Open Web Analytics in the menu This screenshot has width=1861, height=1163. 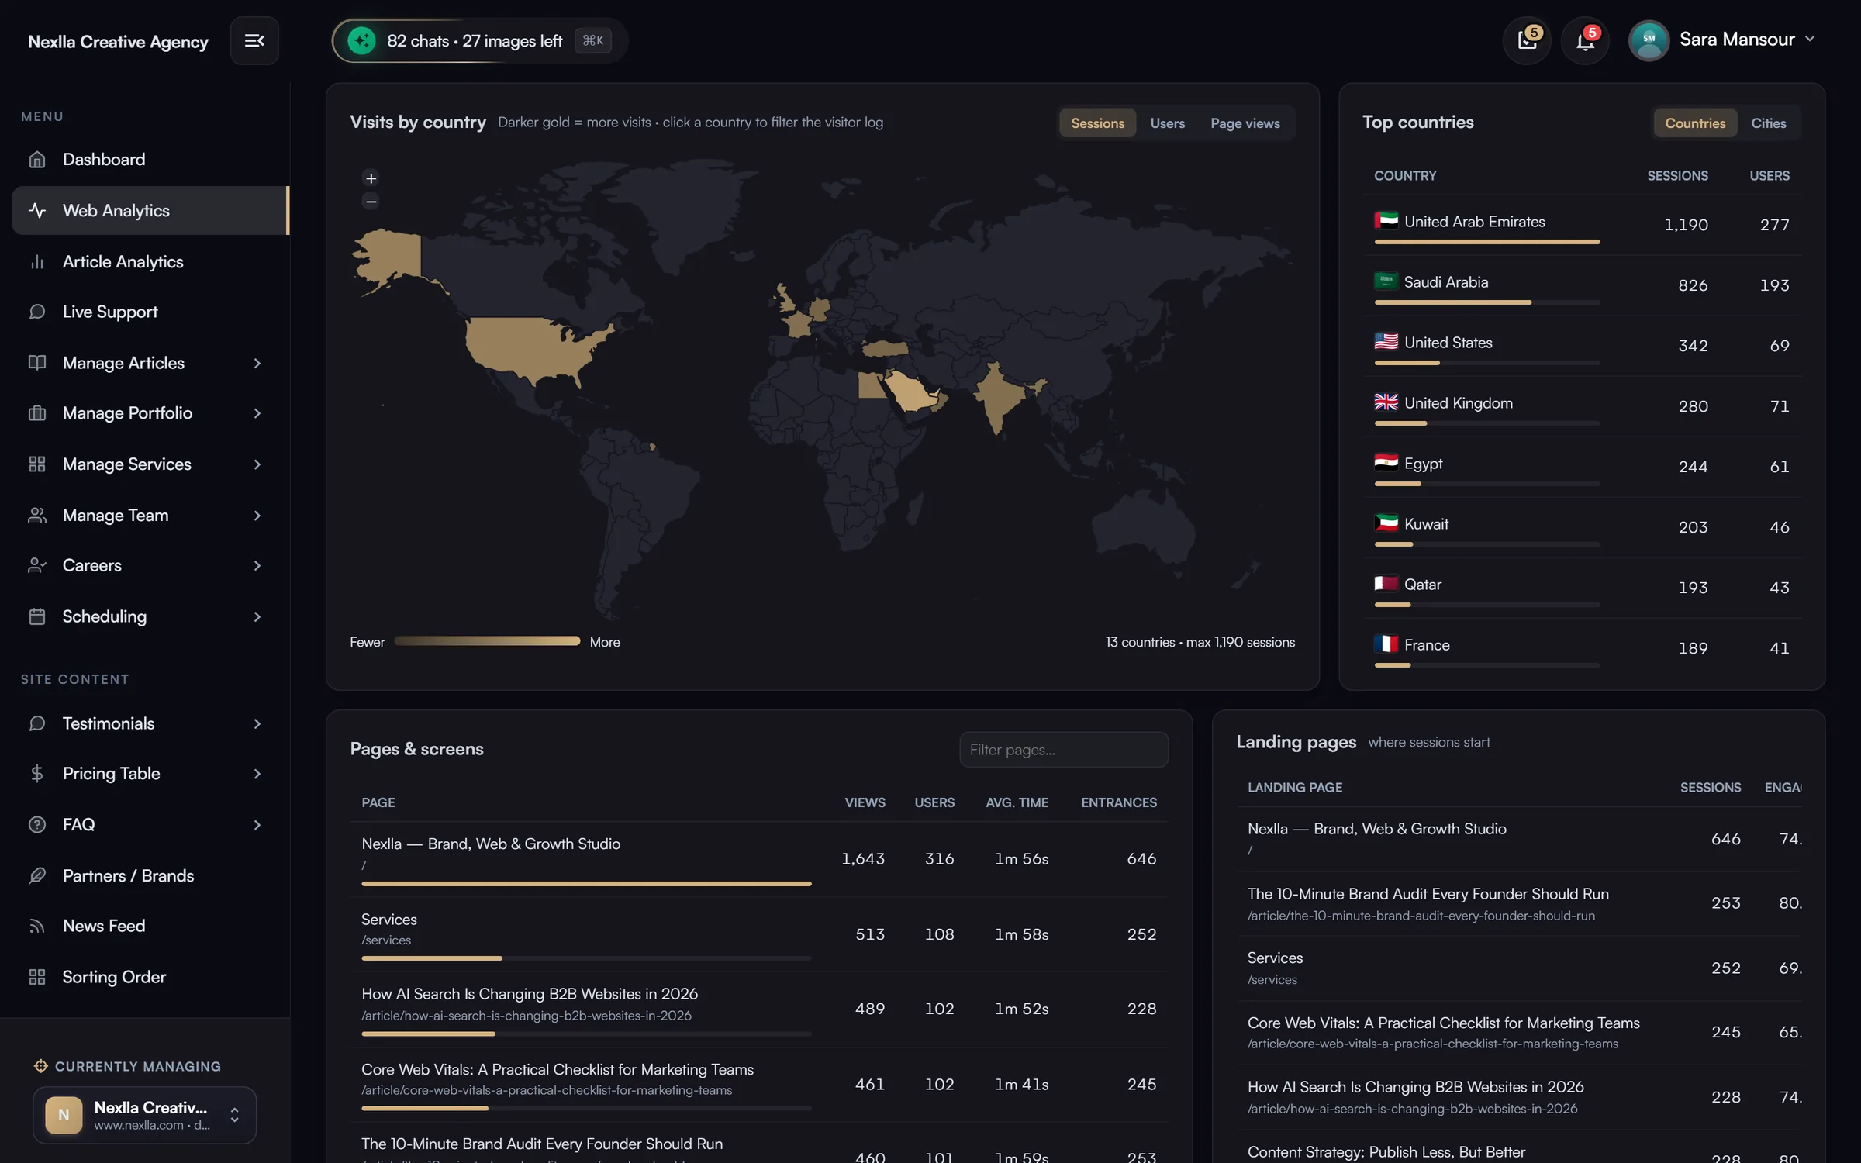[x=150, y=210]
